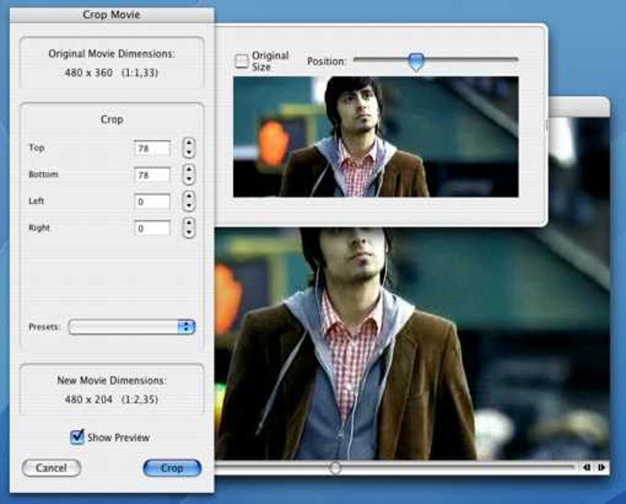Click the Right crop input field
The image size is (626, 504).
click(152, 229)
